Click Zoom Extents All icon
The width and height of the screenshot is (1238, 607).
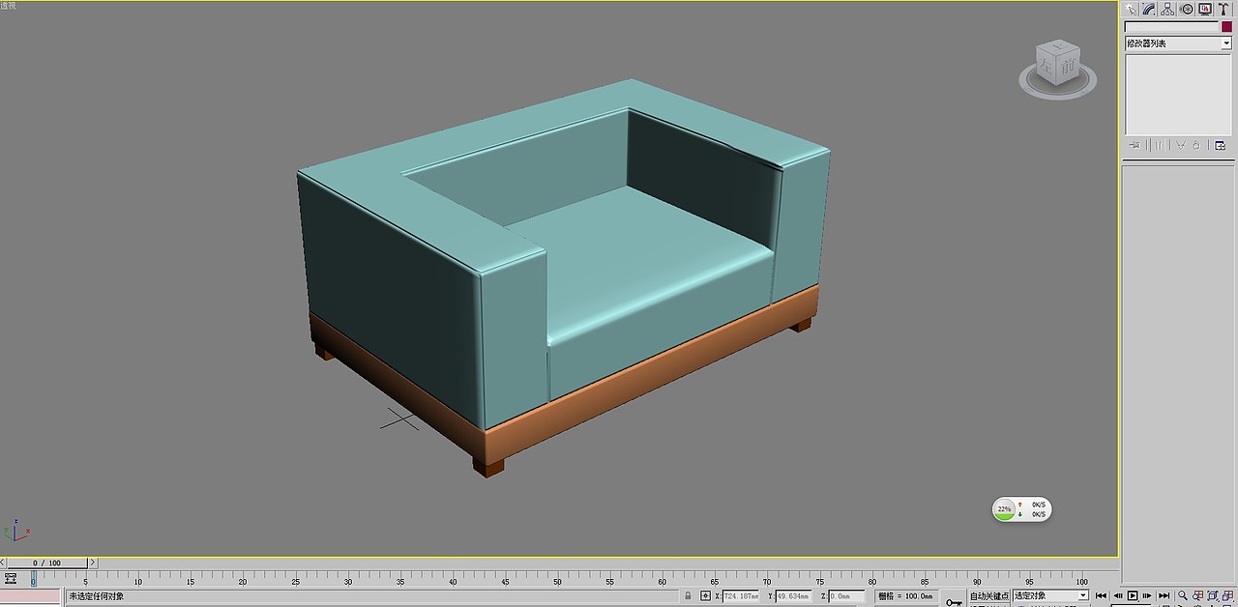tap(1228, 596)
